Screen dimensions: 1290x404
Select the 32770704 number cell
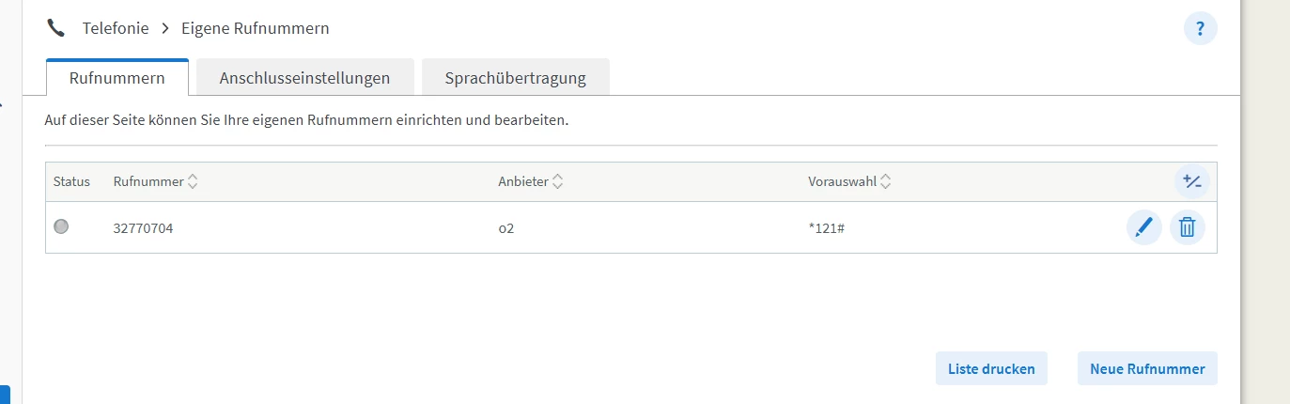tap(143, 227)
